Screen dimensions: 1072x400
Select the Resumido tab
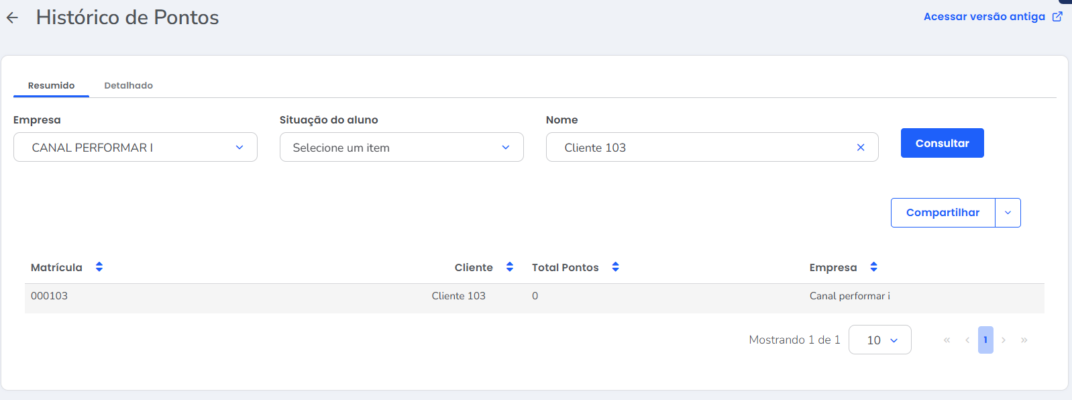point(51,85)
